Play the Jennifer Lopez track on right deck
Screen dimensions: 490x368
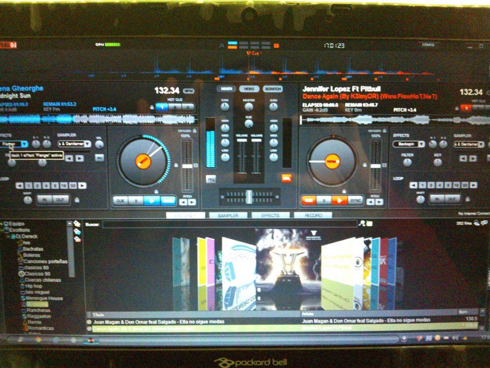tap(340, 200)
